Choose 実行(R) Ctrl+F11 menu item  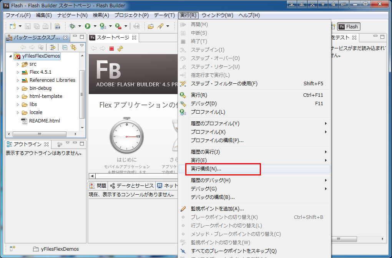pos(254,95)
